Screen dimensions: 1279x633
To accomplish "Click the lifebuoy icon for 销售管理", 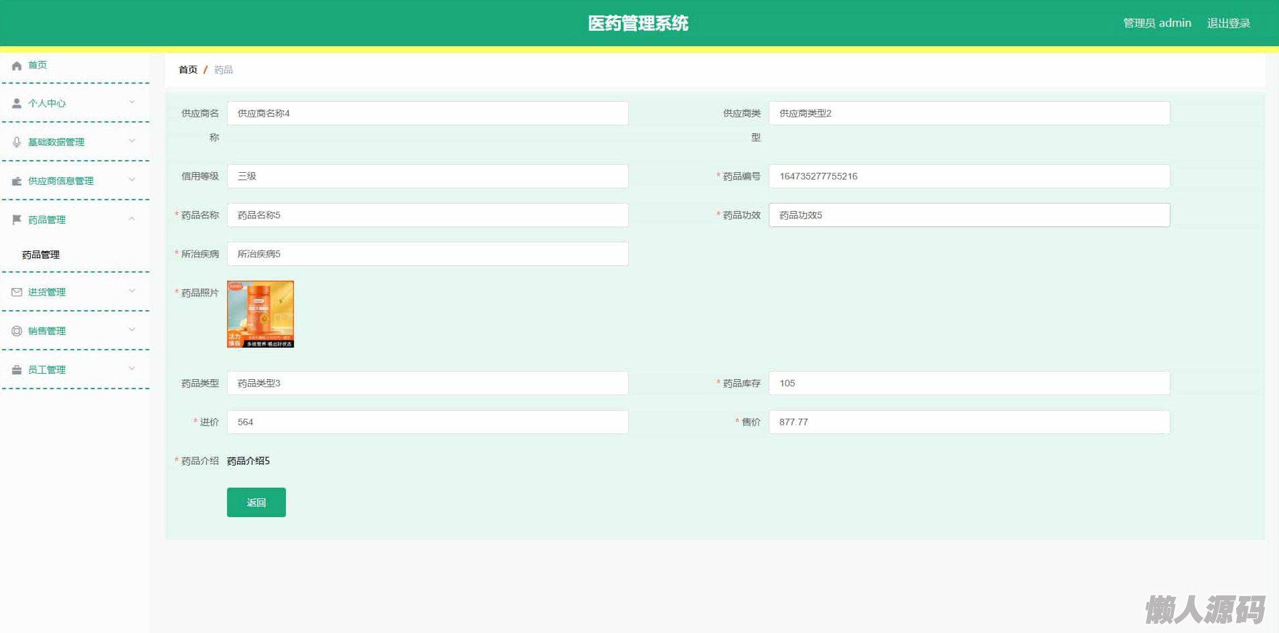I will [x=17, y=331].
